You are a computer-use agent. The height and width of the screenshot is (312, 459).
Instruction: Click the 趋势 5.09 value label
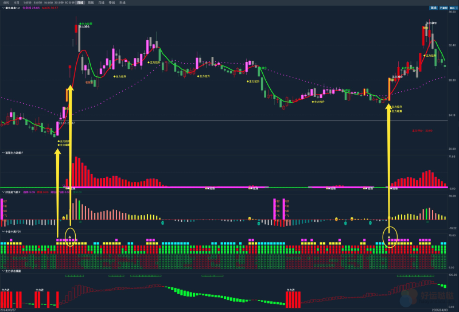click(x=29, y=192)
